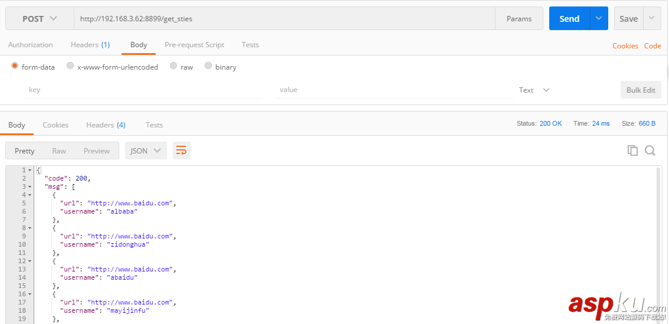Search within the response body
669x324 pixels.
point(650,150)
